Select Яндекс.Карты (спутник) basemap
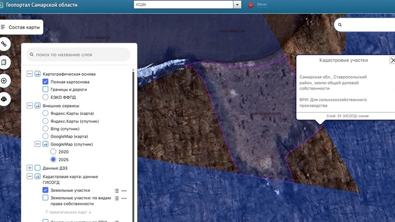Viewport: 395px width, 222px height. (x=45, y=121)
